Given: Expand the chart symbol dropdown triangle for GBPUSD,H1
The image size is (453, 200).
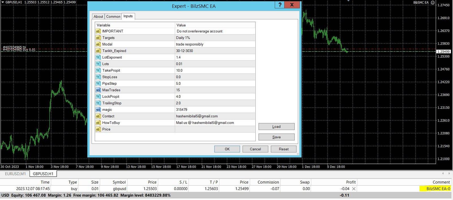Looking at the screenshot, I should (3, 2).
